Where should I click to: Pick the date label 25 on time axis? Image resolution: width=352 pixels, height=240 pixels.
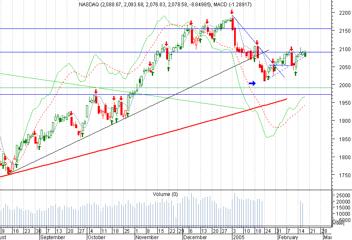[127, 231]
